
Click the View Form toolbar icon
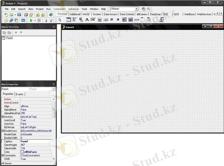(x=11, y=20)
